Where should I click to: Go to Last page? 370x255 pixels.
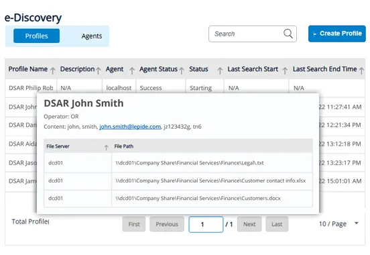[x=277, y=224]
